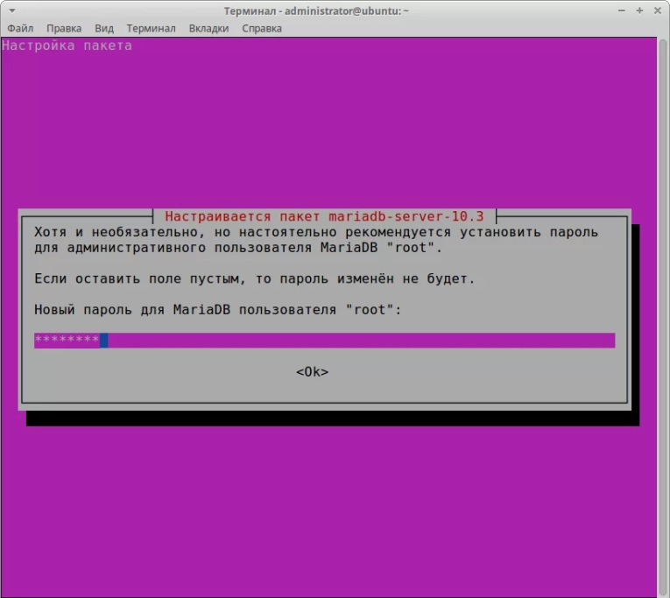Image resolution: width=670 pixels, height=598 pixels.
Task: Close the terminal window
Action: pos(658,11)
